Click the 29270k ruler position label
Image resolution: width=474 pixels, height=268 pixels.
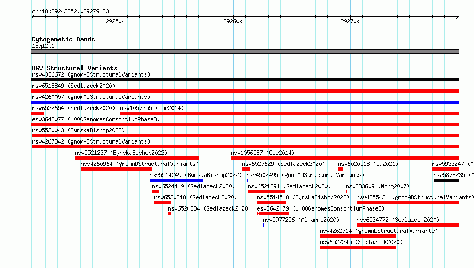(x=350, y=21)
